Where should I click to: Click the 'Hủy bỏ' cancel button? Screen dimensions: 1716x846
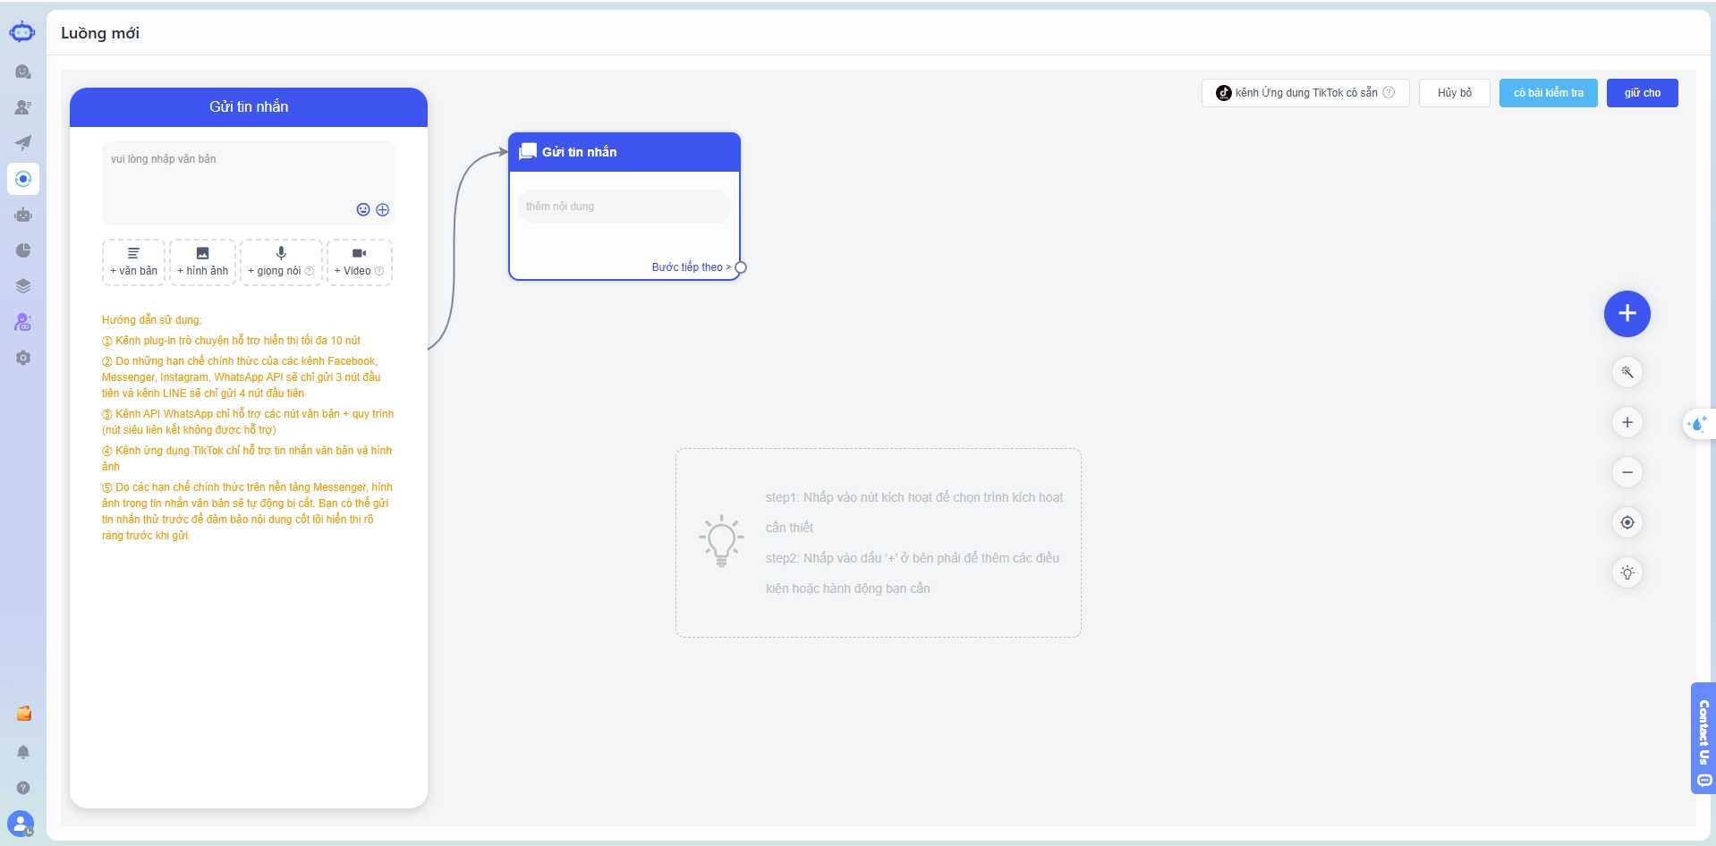click(1455, 93)
